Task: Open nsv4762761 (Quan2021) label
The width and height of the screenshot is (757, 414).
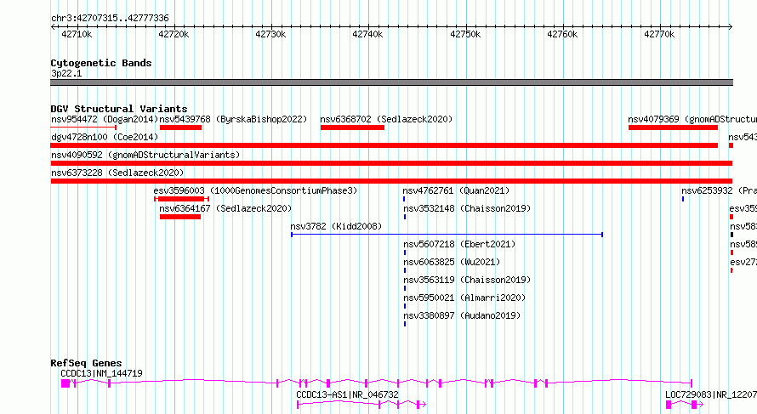Action: click(x=456, y=190)
